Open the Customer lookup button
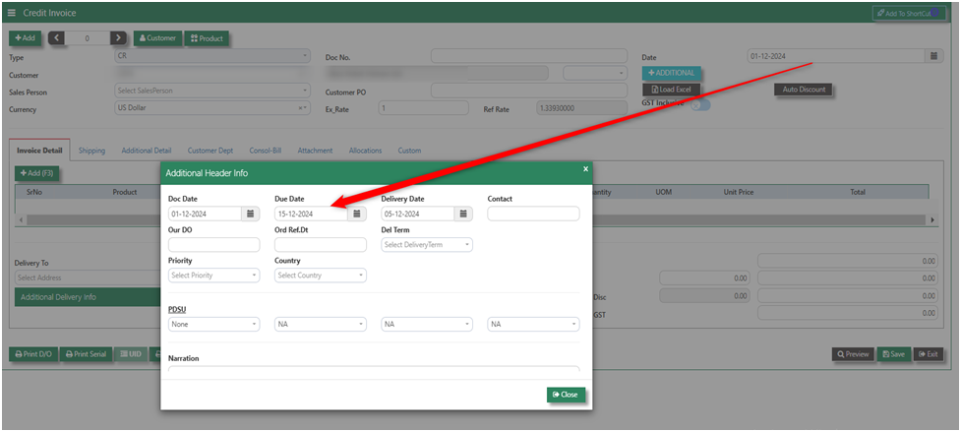This screenshot has width=961, height=432. click(157, 38)
